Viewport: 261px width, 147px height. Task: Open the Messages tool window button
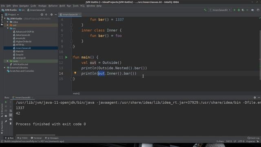[x=52, y=138]
